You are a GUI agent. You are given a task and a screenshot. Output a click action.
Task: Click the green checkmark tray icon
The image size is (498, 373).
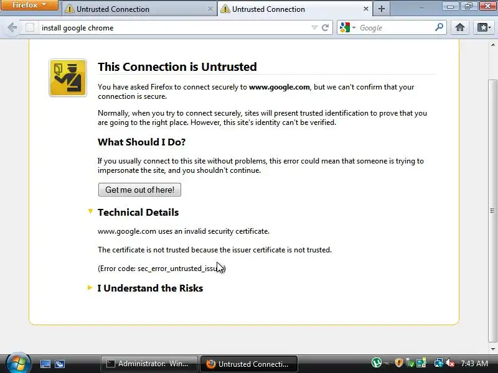(x=410, y=363)
